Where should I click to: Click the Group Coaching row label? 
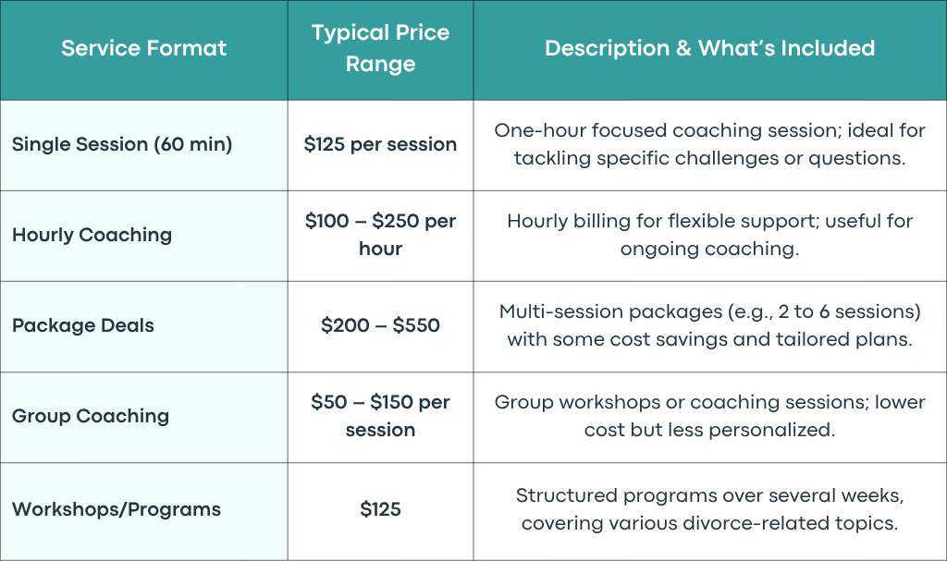pos(91,416)
